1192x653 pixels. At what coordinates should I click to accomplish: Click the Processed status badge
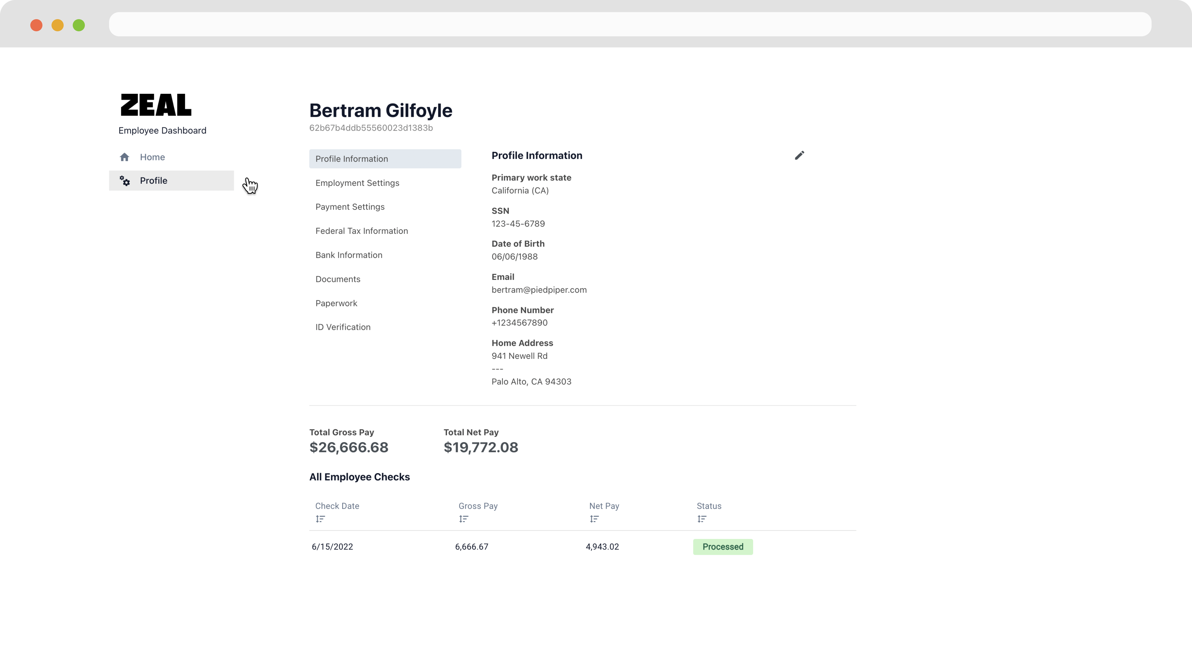pos(722,547)
